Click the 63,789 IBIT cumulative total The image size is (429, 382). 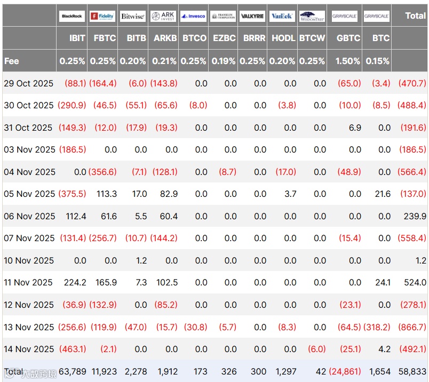click(x=73, y=371)
